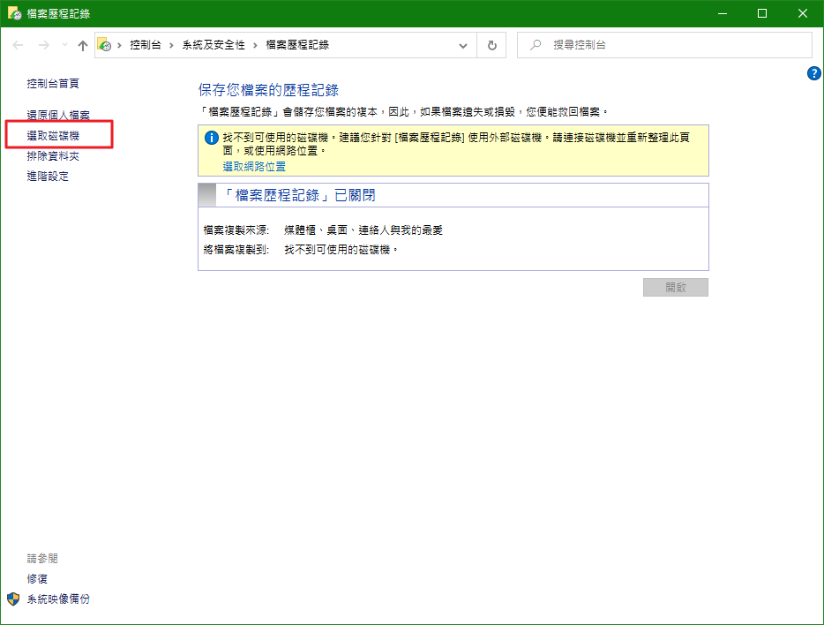824x625 pixels.
Task: Click the blue info icon in notice
Action: [211, 139]
